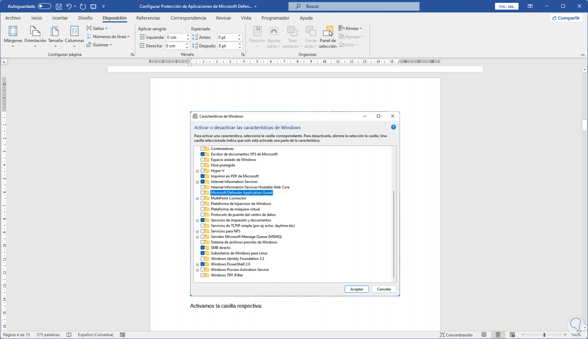
Task: Check the Windows TIFF IFilter box
Action: [202, 275]
